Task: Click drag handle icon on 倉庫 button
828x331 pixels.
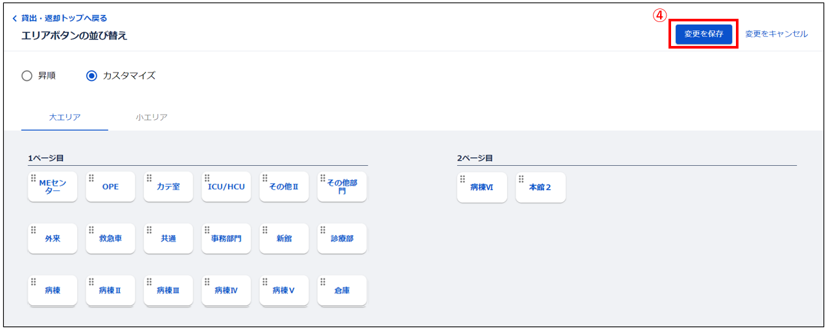Action: click(x=323, y=282)
